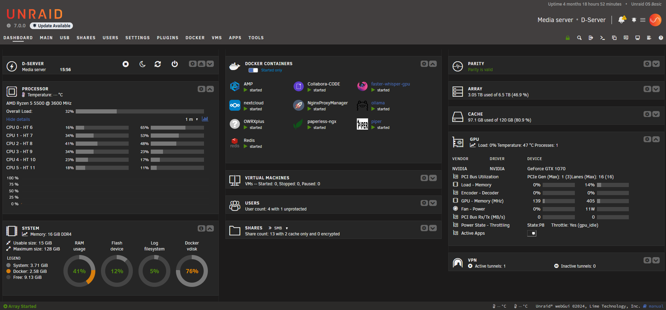Click the paperless-ngx leaf icon

tap(298, 124)
